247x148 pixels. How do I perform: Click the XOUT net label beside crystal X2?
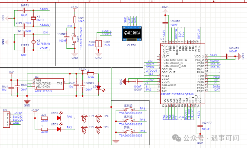[x=44, y=48]
